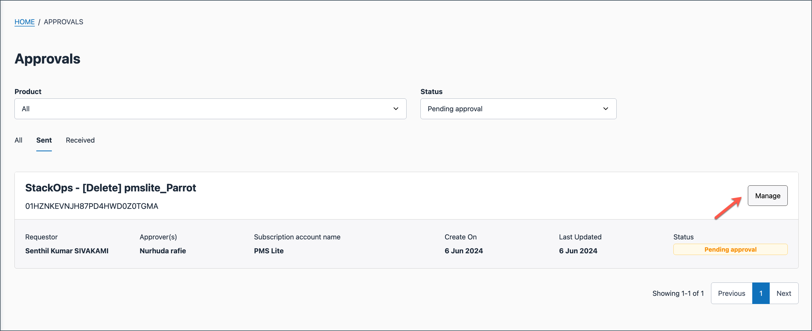Select the approval ID text 01HZNKEVNJH87PD4HWD0Z0TGMA

click(x=92, y=206)
